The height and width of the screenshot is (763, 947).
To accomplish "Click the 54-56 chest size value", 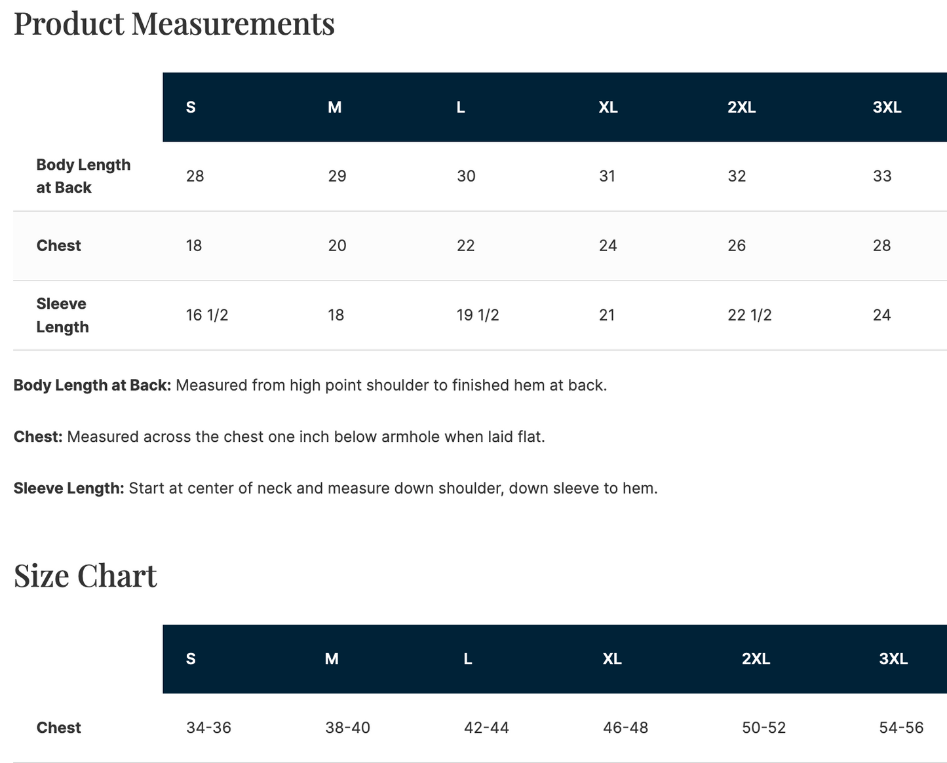I will pyautogui.click(x=901, y=728).
